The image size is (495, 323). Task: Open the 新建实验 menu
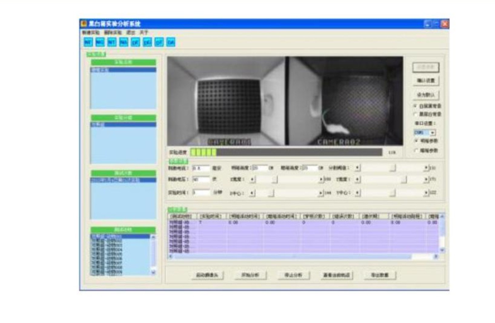91,32
